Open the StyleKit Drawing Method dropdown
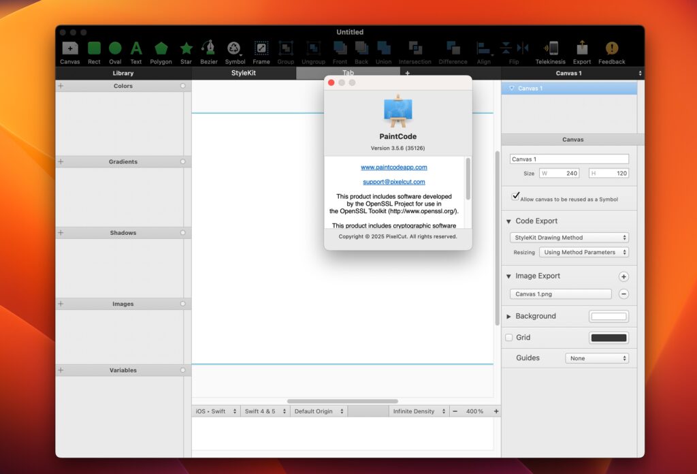This screenshot has width=697, height=474. (x=568, y=237)
